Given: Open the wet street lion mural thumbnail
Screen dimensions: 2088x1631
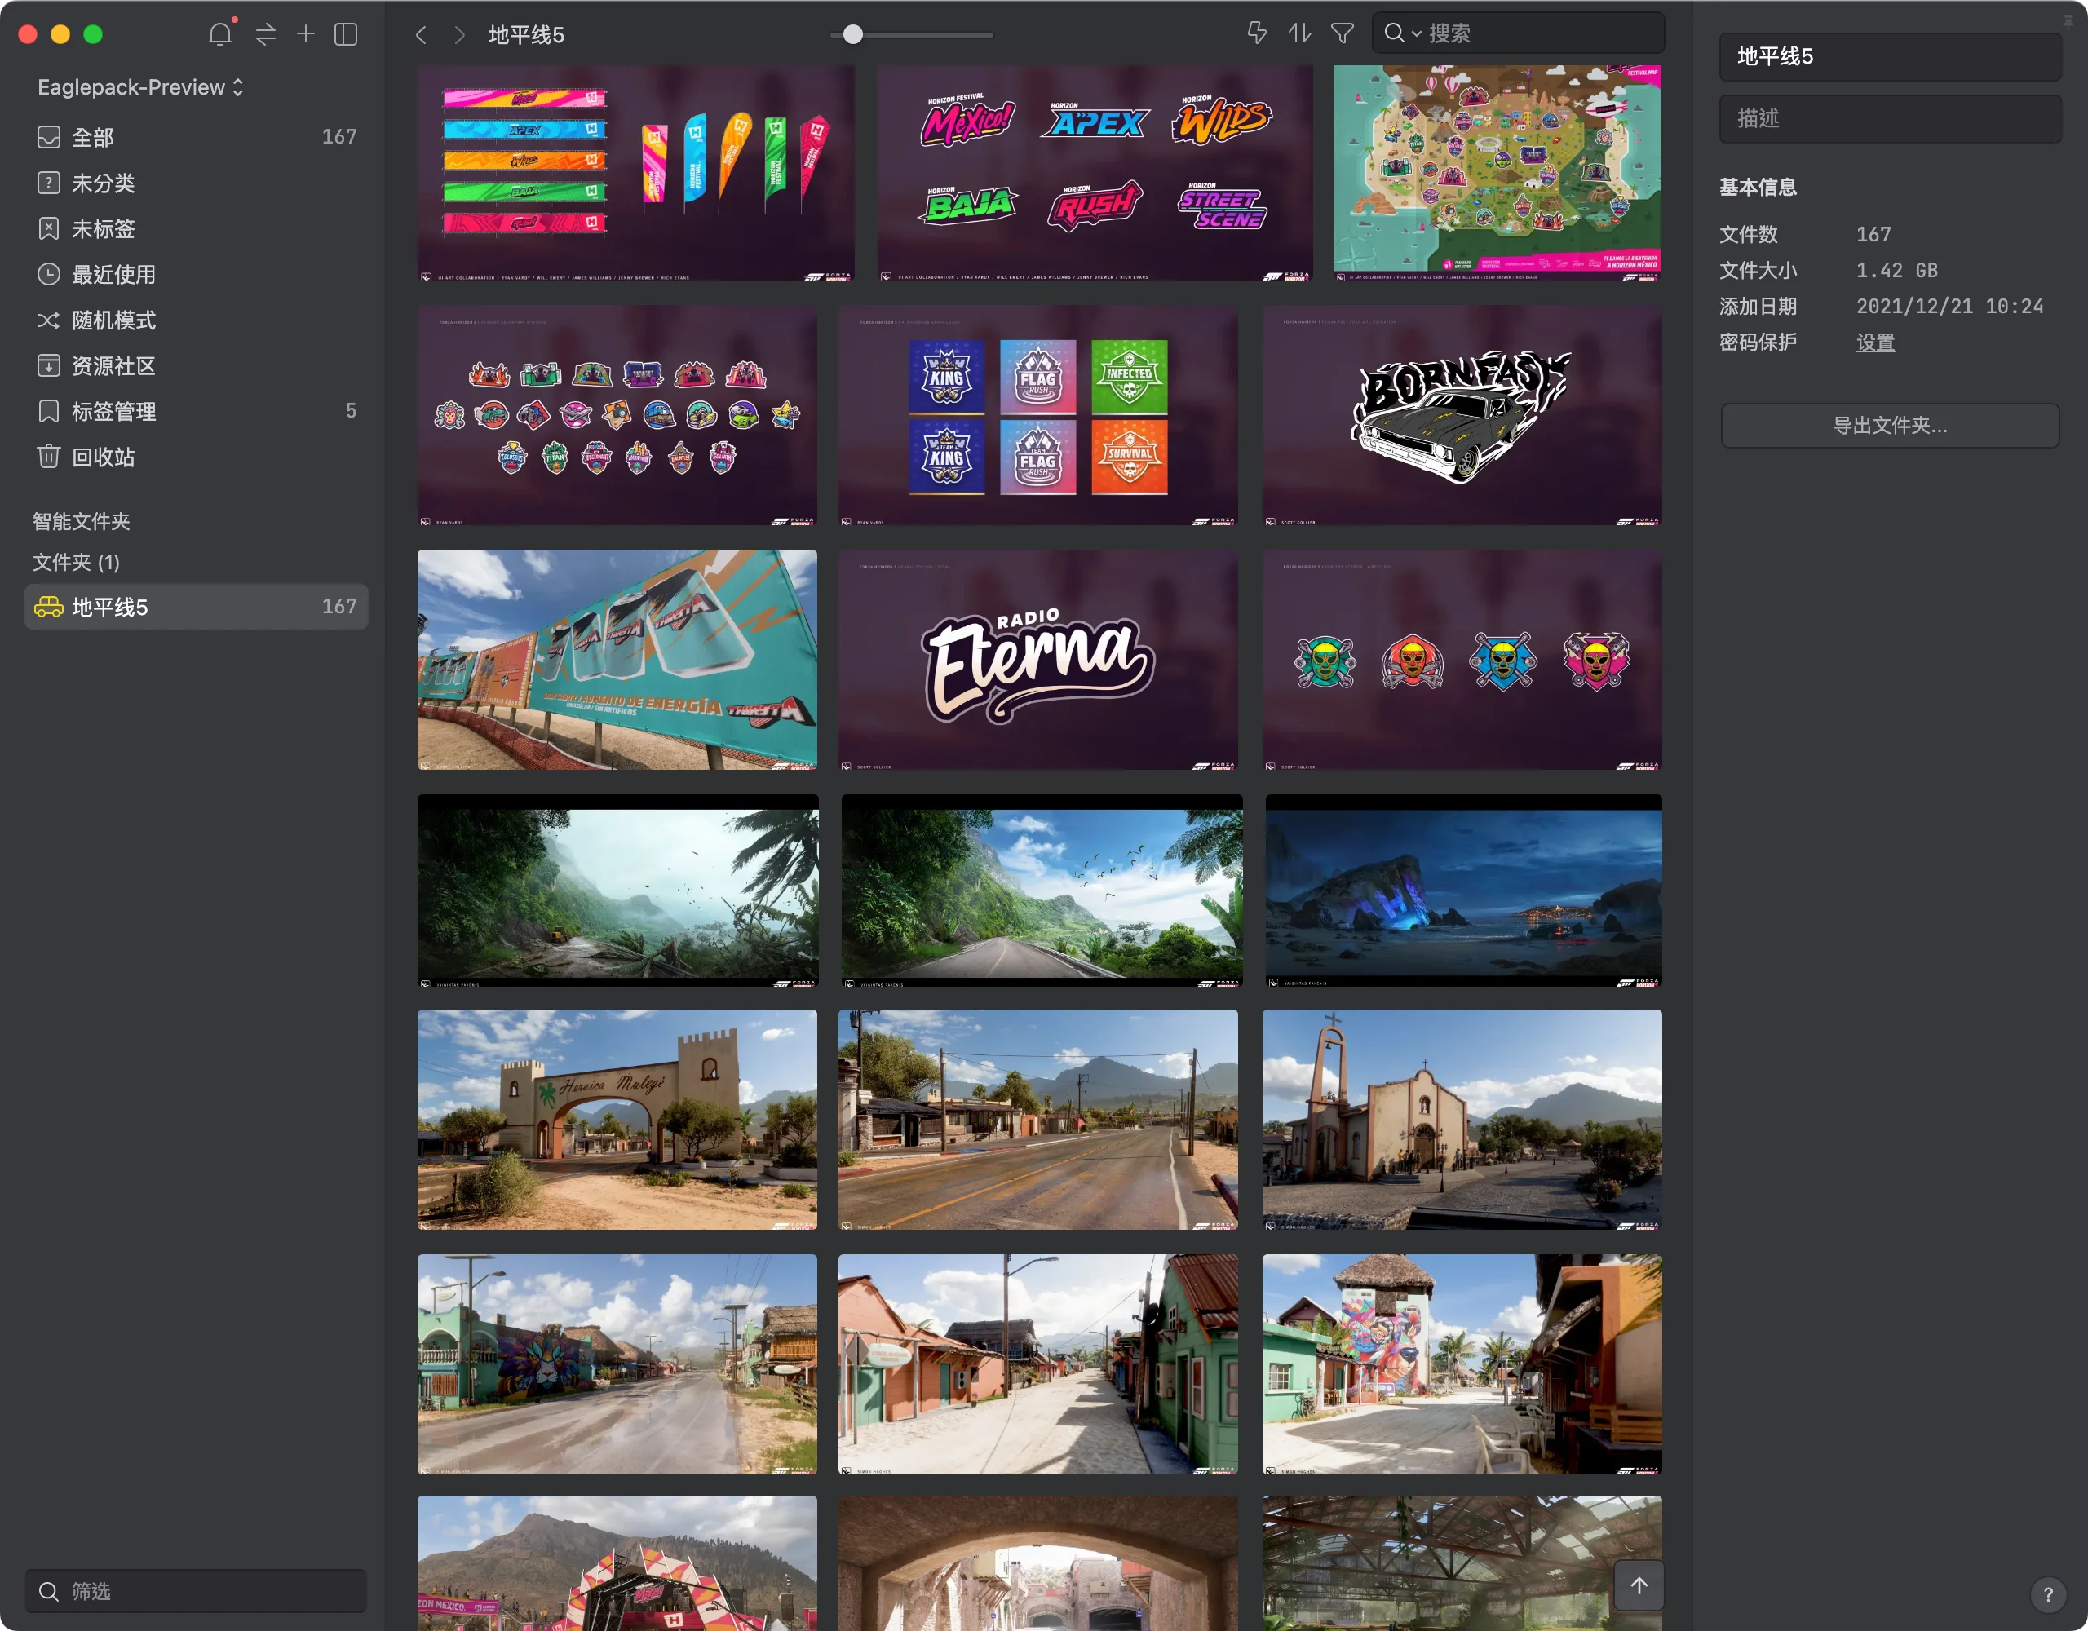Looking at the screenshot, I should coord(617,1364).
